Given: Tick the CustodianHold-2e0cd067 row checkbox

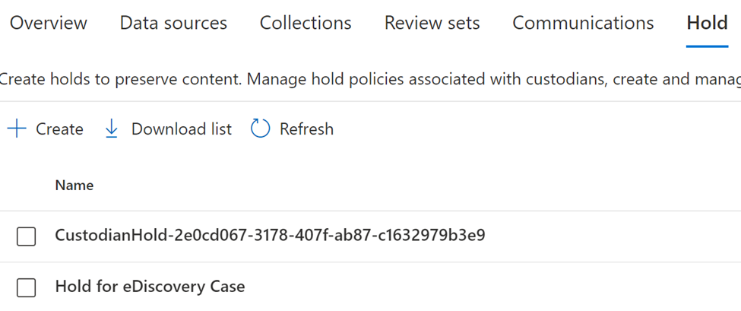Looking at the screenshot, I should pos(27,236).
